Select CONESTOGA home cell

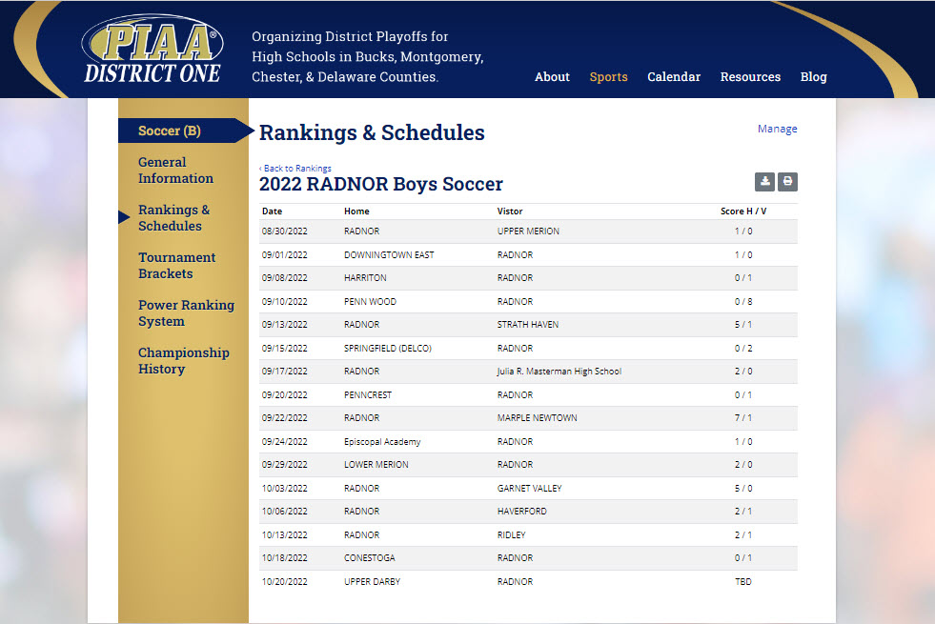[369, 558]
